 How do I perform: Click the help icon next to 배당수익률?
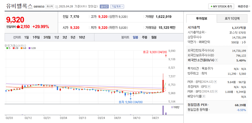point(204,96)
